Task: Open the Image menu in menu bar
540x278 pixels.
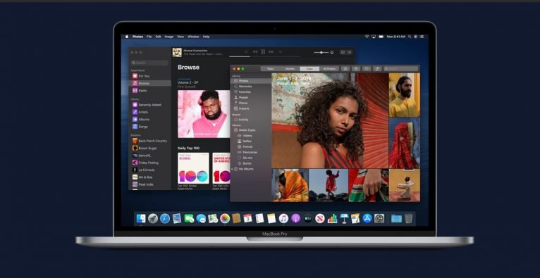Action: (x=168, y=37)
